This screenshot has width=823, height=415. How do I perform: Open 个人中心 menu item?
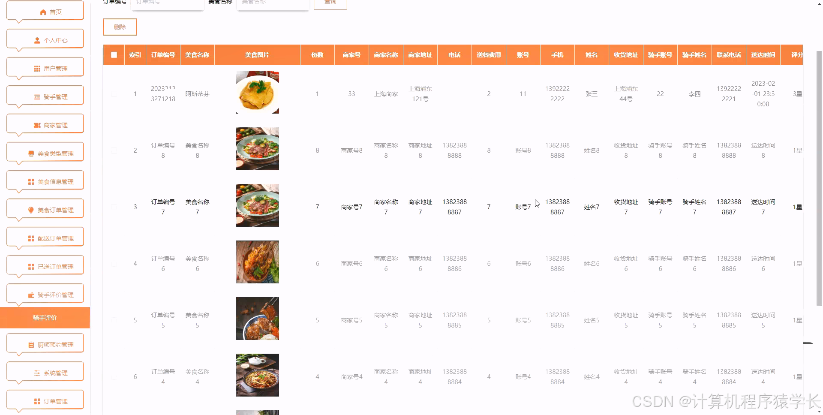tap(45, 39)
